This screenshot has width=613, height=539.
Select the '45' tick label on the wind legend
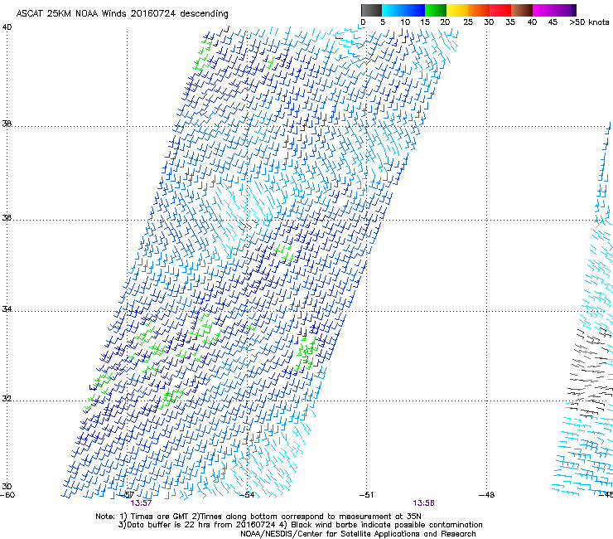(553, 22)
